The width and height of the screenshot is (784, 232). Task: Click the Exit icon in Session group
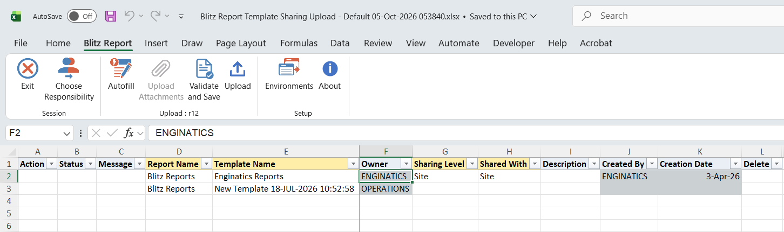click(x=28, y=69)
